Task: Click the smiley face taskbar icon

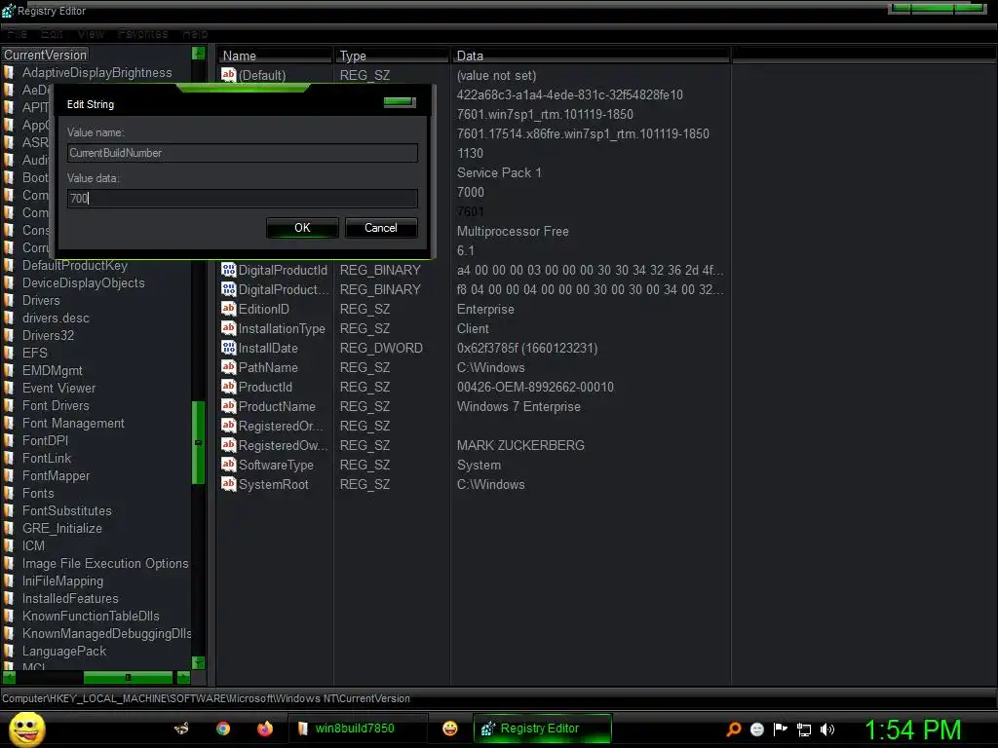Action: tap(450, 729)
